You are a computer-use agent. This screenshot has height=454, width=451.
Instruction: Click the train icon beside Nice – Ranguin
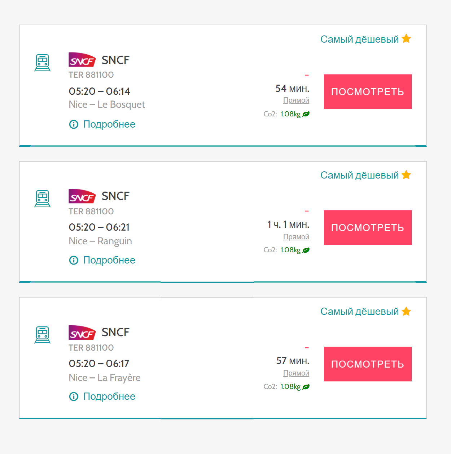point(42,199)
